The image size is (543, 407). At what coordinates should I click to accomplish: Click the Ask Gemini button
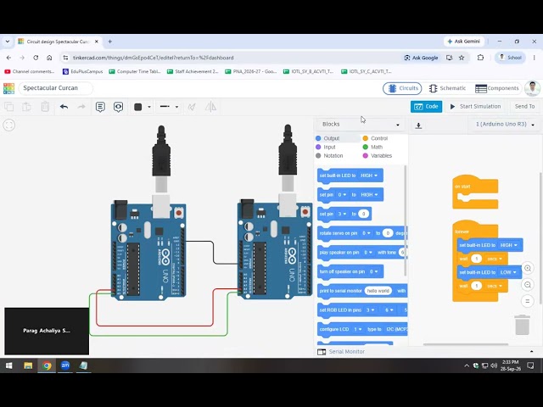464,42
